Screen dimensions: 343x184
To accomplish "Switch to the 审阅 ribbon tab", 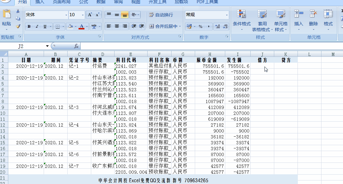I will click(118, 2).
